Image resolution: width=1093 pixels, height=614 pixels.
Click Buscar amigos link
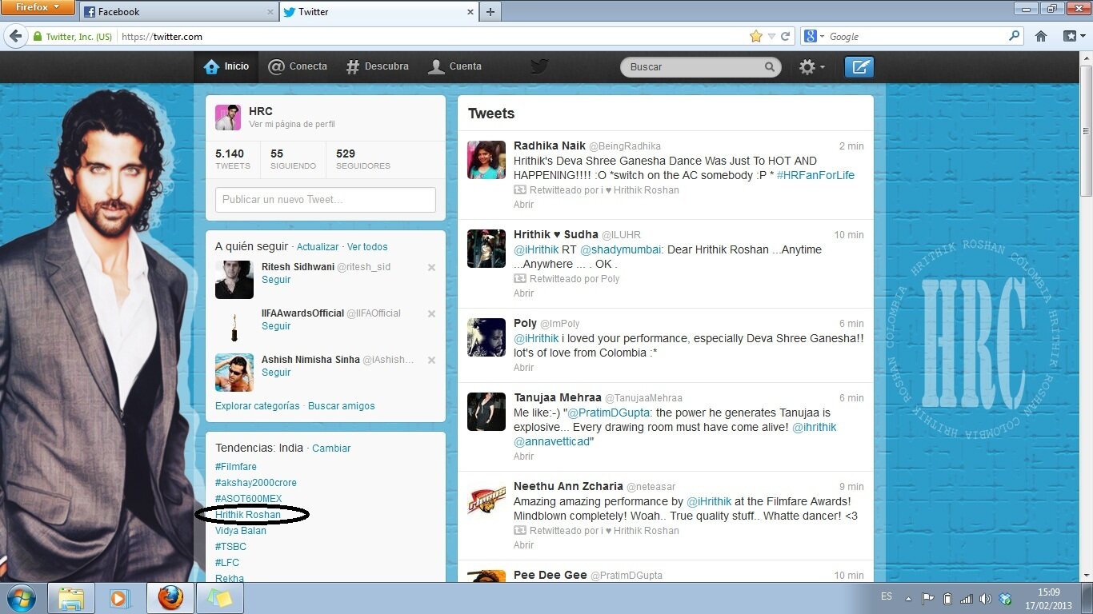342,406
